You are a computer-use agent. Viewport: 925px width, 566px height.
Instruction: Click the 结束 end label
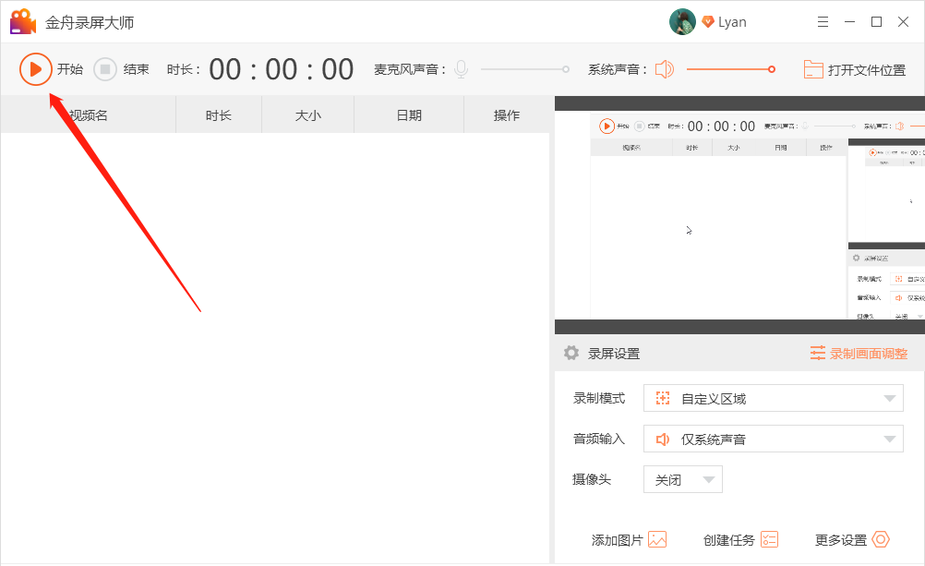137,69
